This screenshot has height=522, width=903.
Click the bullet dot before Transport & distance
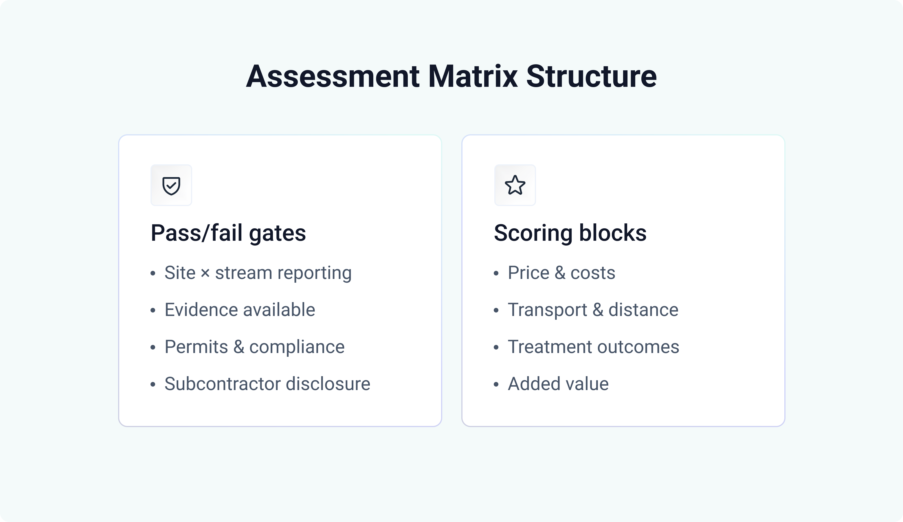(x=496, y=310)
